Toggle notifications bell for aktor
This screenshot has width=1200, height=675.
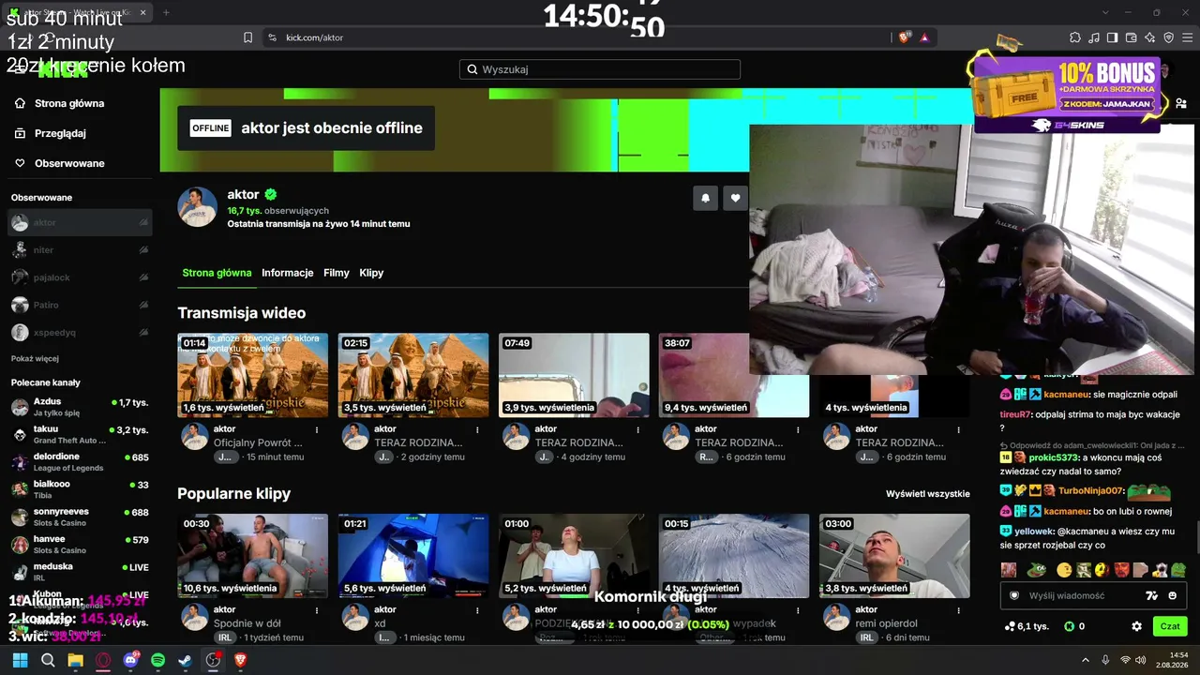(x=705, y=198)
